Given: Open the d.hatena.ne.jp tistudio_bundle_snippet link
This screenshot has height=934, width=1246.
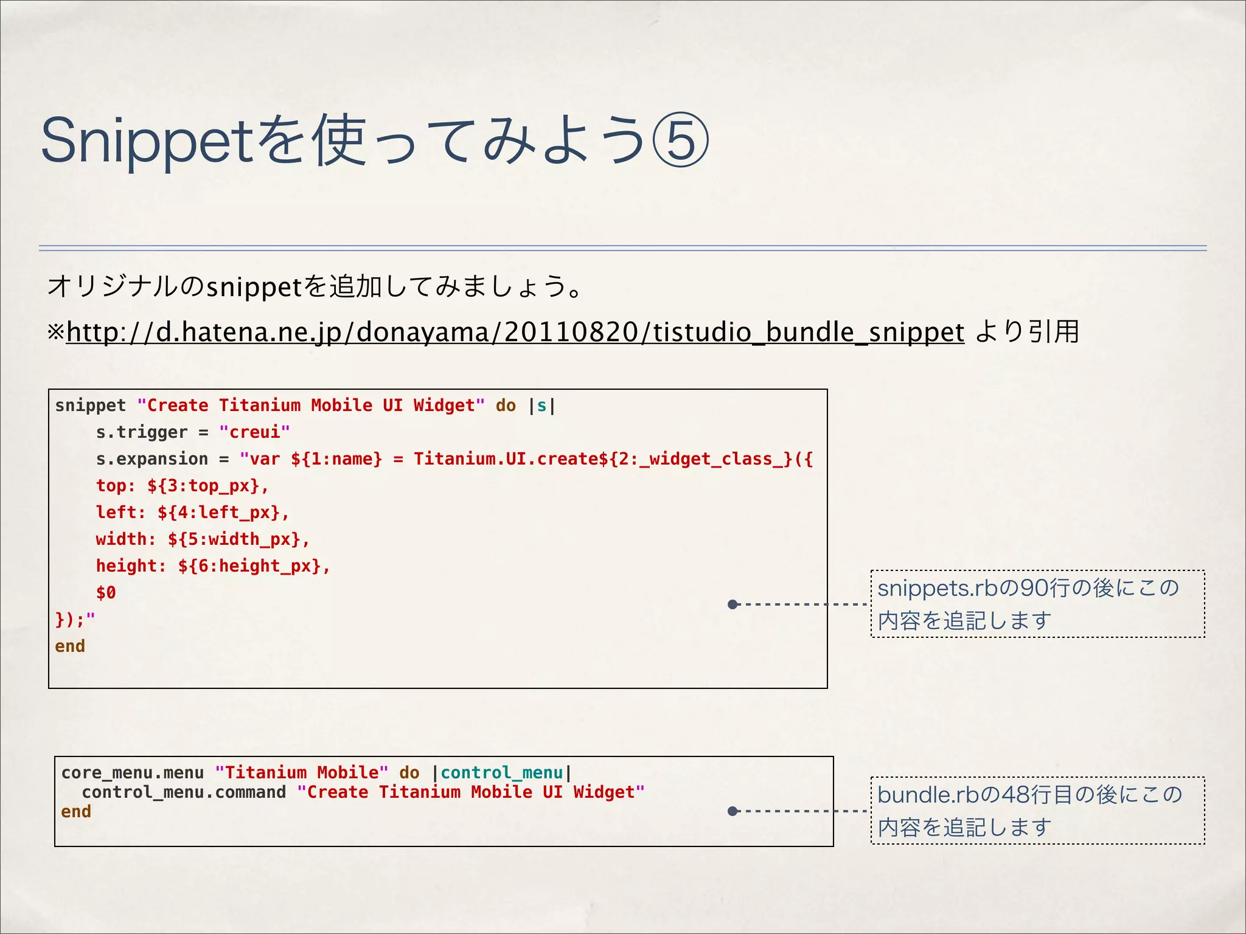Looking at the screenshot, I should coord(515,333).
